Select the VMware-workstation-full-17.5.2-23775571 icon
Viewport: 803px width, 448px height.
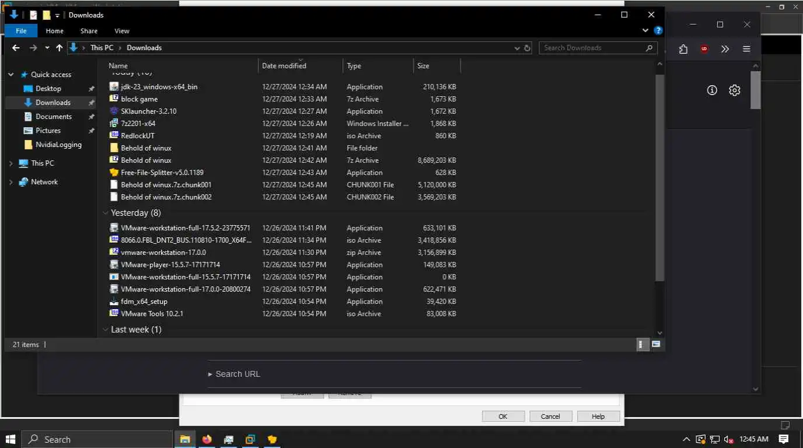point(114,228)
